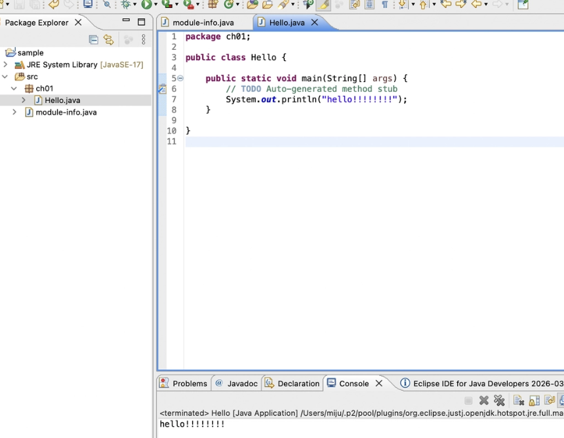Click the Undo arrow in the toolbar
Screen dimensions: 564x438
click(54, 5)
